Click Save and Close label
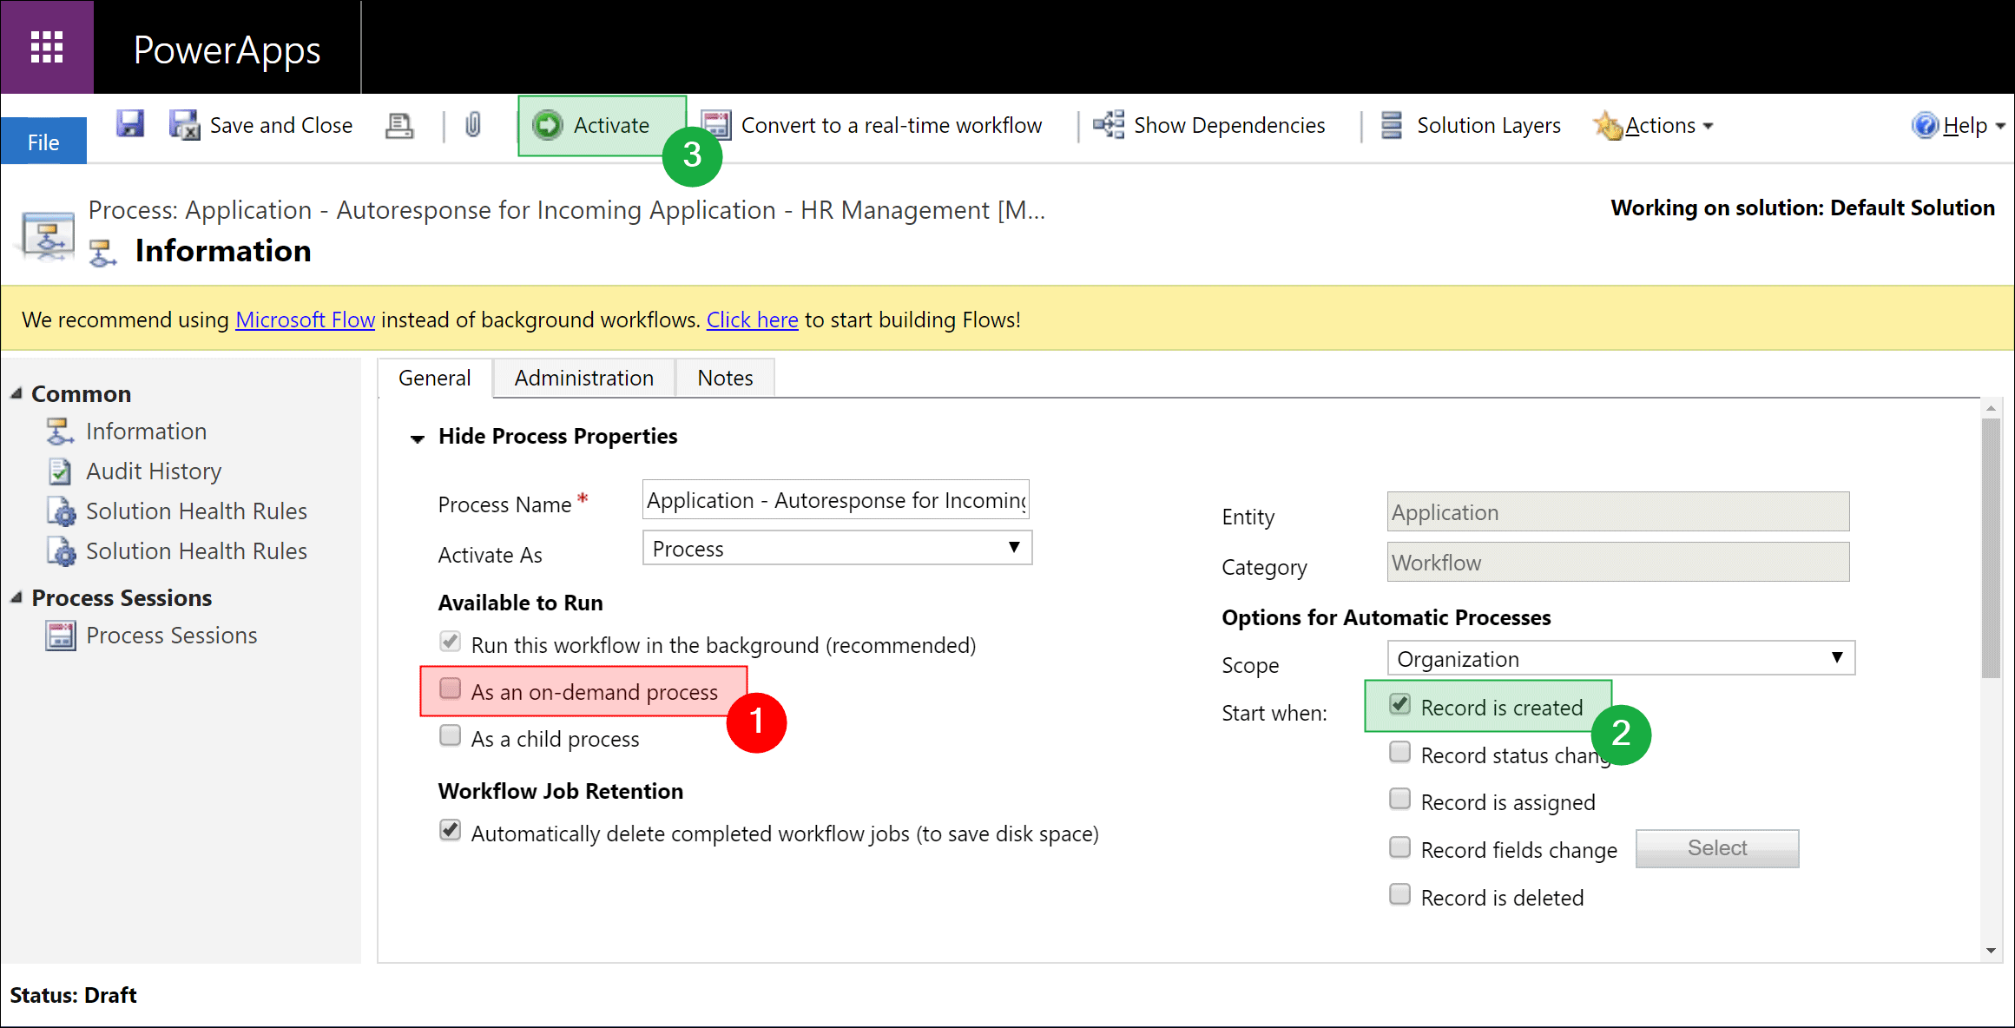 click(281, 126)
